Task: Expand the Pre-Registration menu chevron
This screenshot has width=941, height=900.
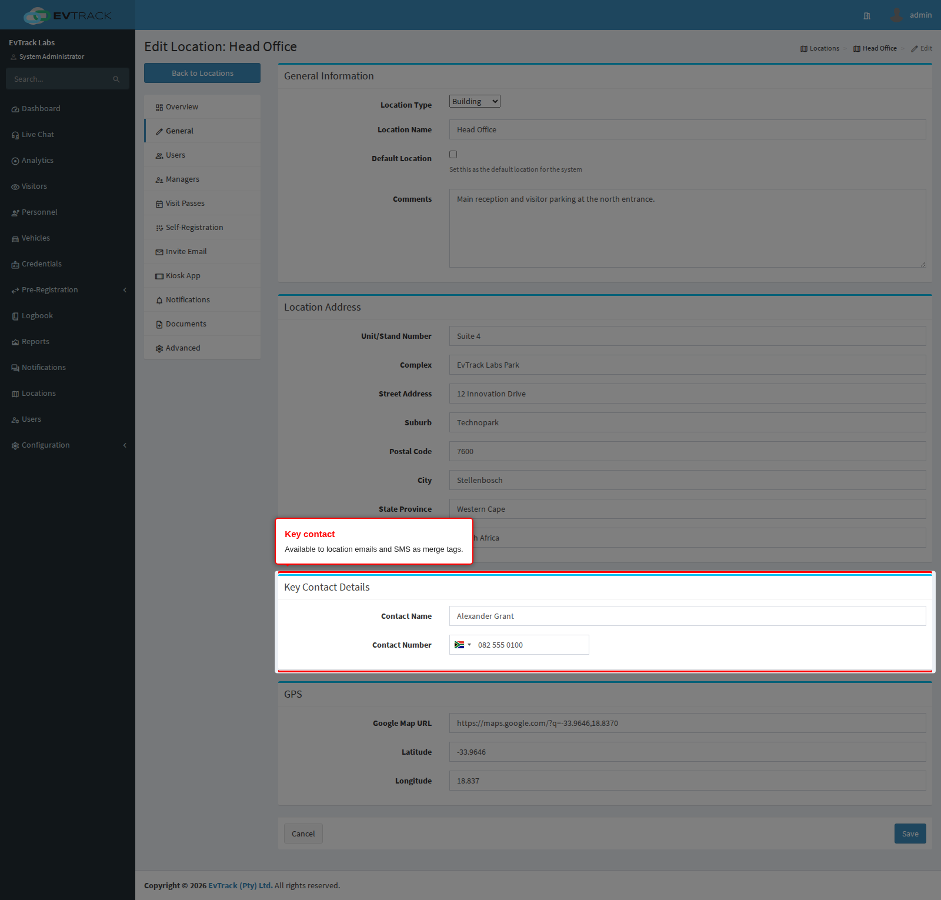Action: pyautogui.click(x=125, y=290)
